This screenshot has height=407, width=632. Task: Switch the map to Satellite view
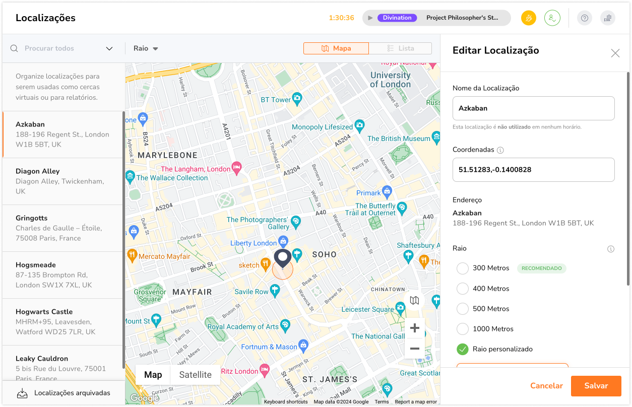tap(195, 375)
